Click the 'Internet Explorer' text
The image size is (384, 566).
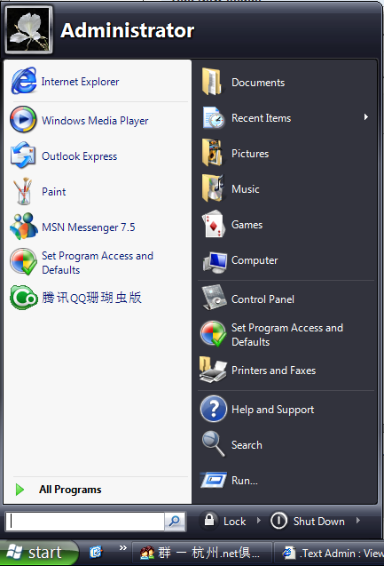point(80,82)
